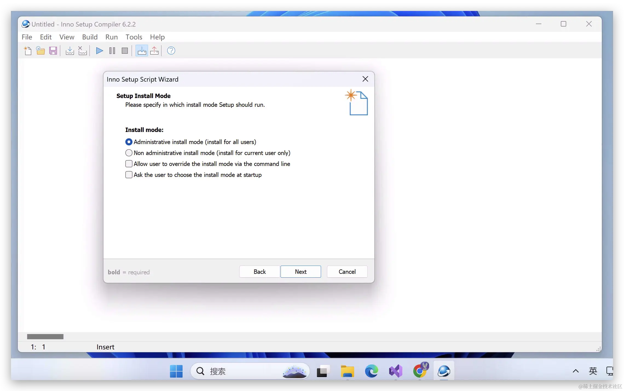The width and height of the screenshot is (624, 391).
Task: Open File Explorer from the taskbar
Action: click(x=347, y=371)
